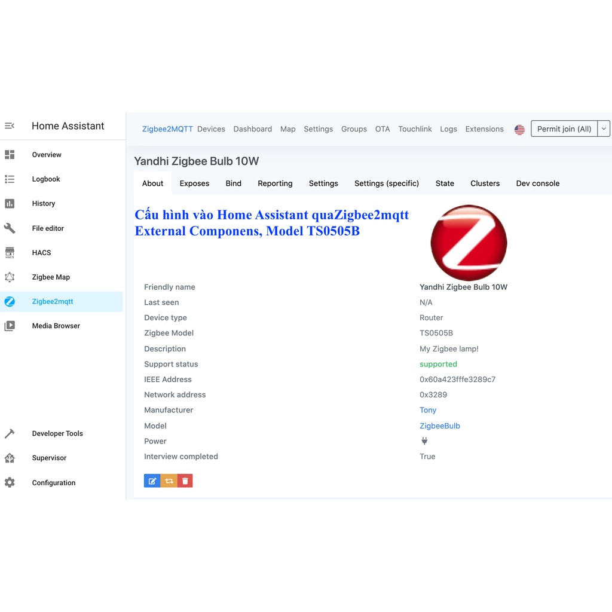612x612 pixels.
Task: Collapse the Home Assistant sidebar menu icon
Action: click(x=10, y=126)
